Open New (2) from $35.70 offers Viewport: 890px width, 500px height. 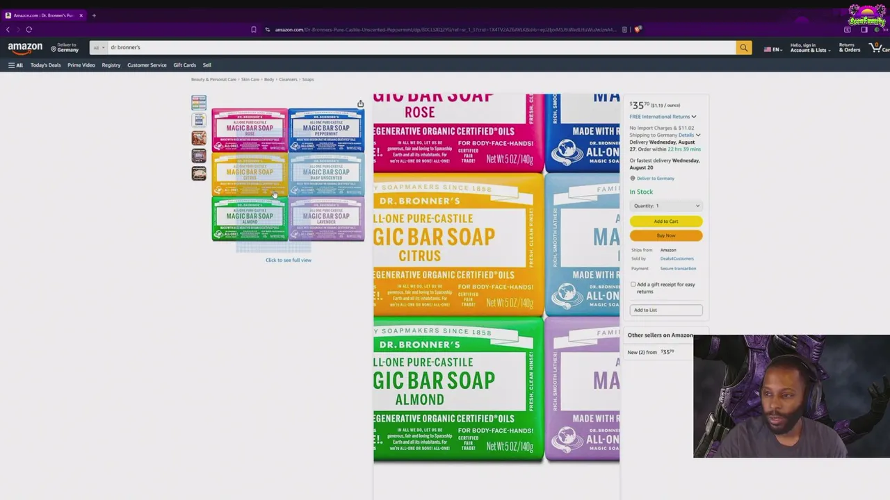click(651, 352)
